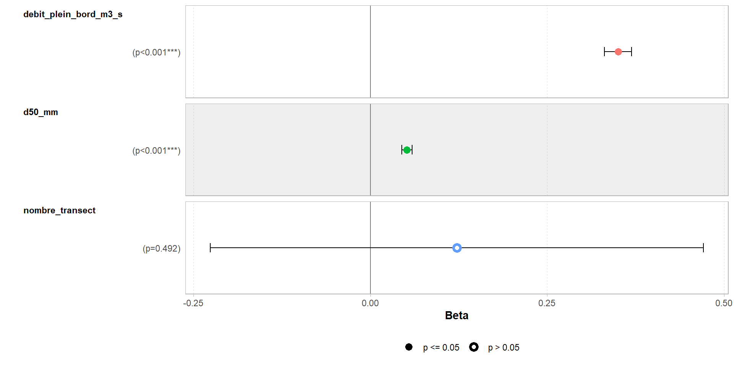The height and width of the screenshot is (367, 734).
Task: Click the green d50_mm estimate point
Action: [407, 150]
